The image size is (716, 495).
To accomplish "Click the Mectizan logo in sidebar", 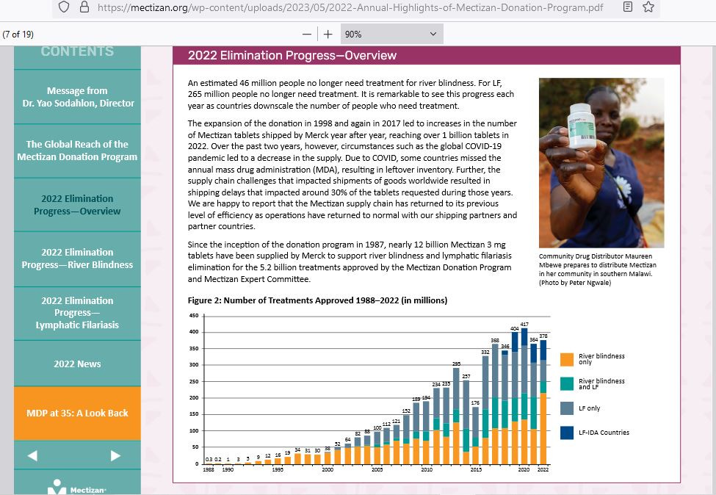I will tap(77, 488).
